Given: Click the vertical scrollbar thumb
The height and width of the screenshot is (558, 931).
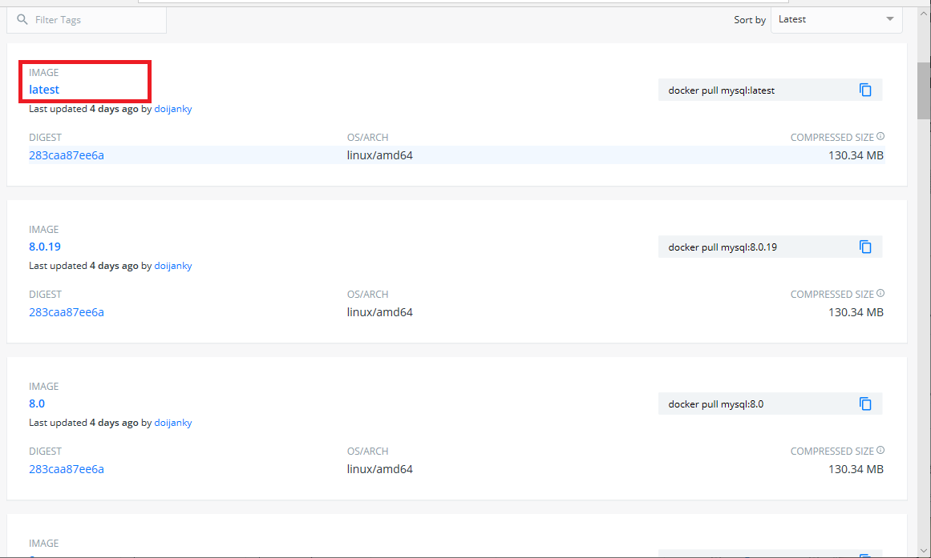Looking at the screenshot, I should pos(924,90).
